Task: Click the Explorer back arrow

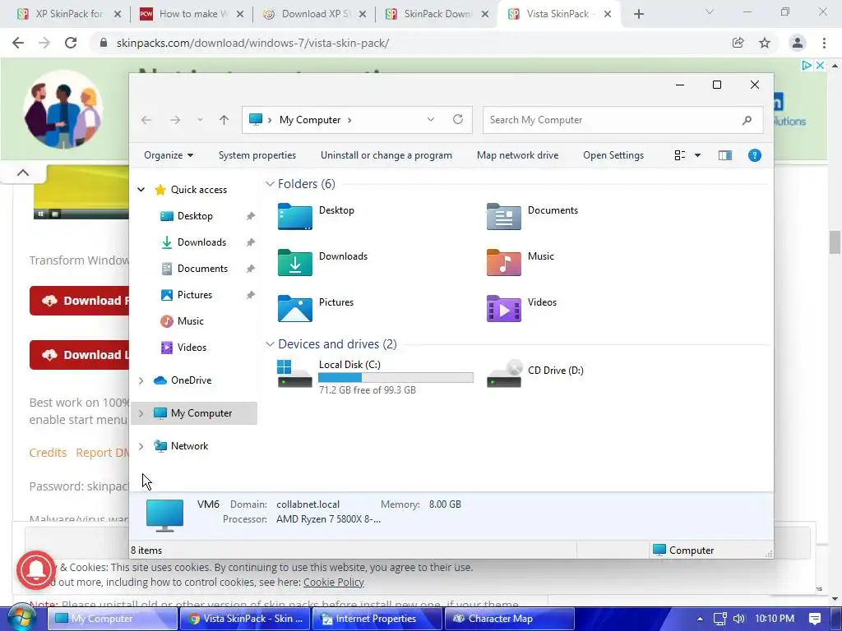Action: point(146,120)
